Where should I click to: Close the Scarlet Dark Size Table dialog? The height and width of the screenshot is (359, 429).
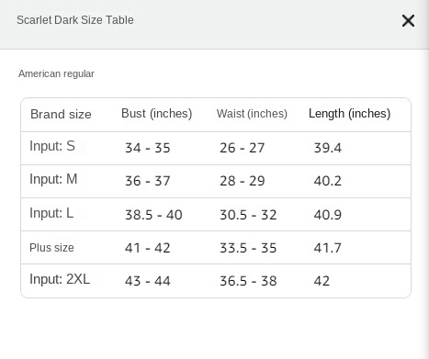[408, 21]
